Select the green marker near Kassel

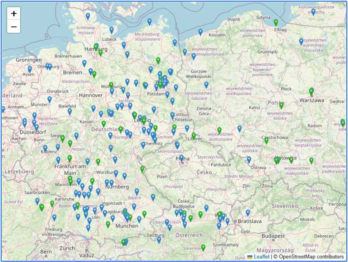point(103,124)
